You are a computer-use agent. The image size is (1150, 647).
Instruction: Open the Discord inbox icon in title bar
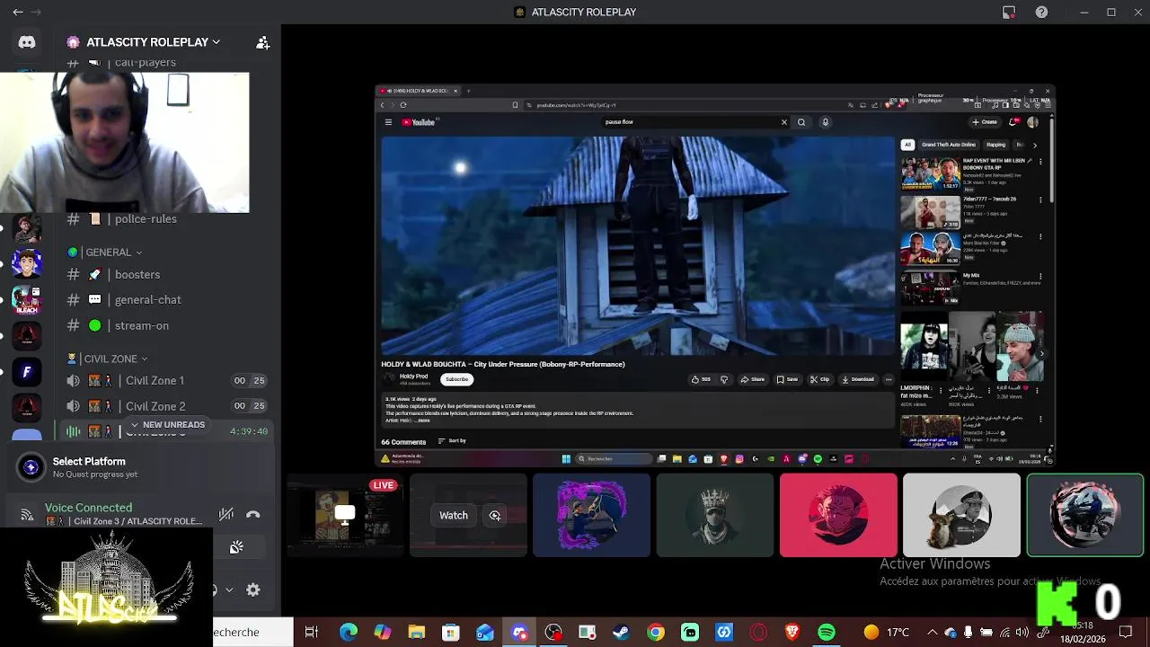(x=1009, y=13)
